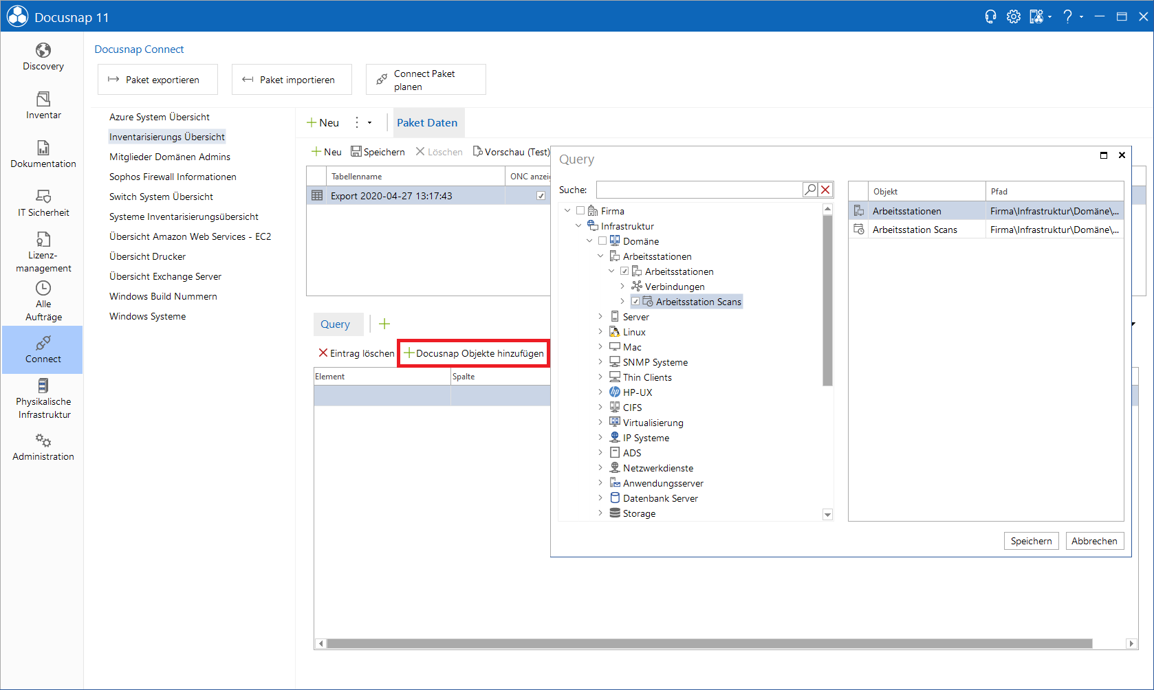Click the Datenbank Server icon
The width and height of the screenshot is (1154, 690).
tap(615, 498)
